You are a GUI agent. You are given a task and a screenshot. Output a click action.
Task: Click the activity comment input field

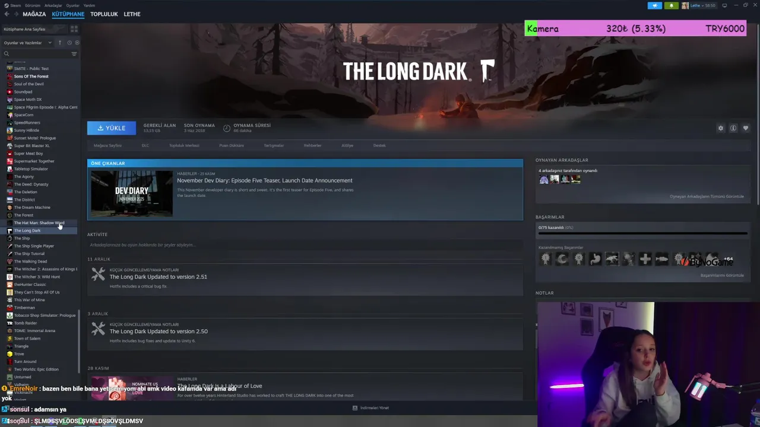pos(305,245)
